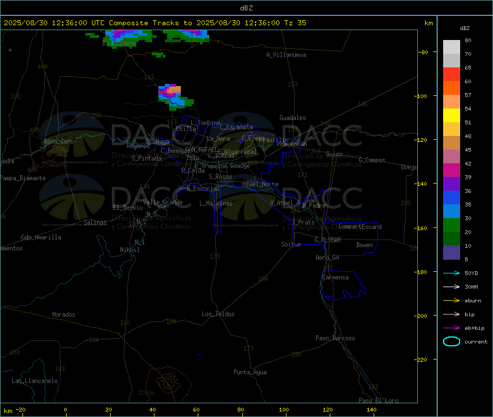Viewport: 493px width, 417px height.
Task: Click the El_Desvio map label
Action: 128,208
